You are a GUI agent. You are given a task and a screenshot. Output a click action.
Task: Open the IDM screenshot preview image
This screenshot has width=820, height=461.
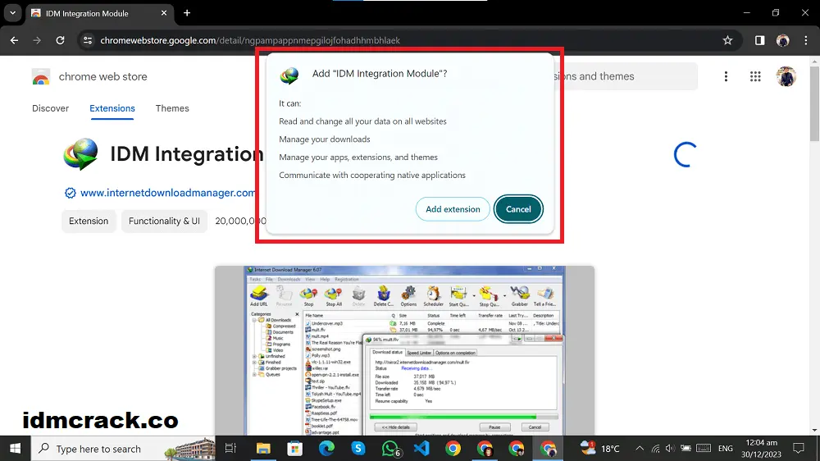(404, 350)
